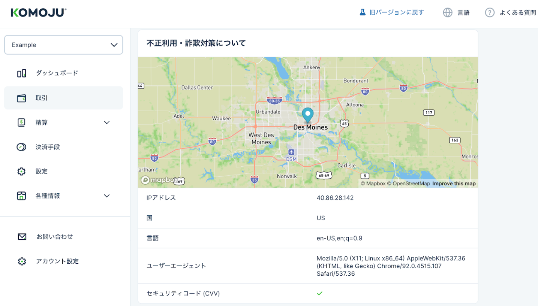Expand the 各種情報 submenu chevron

coord(107,196)
